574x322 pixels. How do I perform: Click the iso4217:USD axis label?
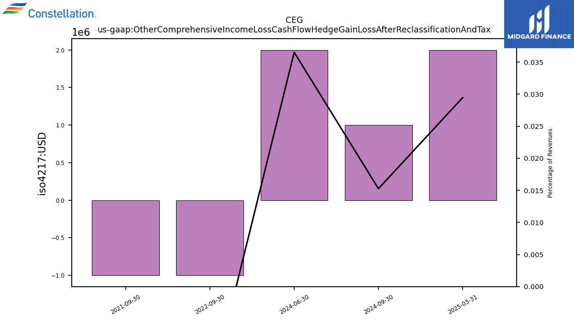[x=42, y=164]
